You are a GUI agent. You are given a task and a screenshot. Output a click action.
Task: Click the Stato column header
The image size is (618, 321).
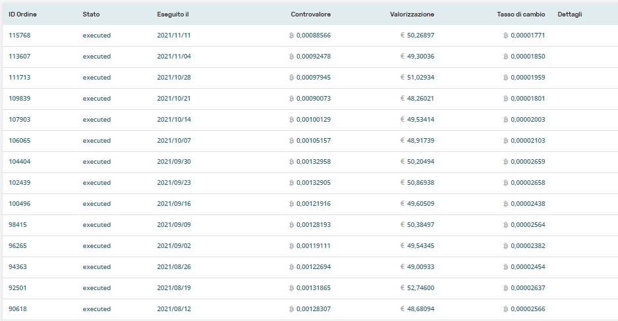[x=91, y=14]
